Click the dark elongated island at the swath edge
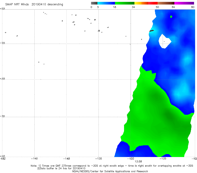 pyautogui.click(x=152, y=31)
